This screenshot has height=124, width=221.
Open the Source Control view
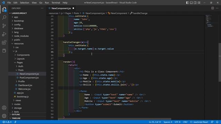(x=4, y=26)
